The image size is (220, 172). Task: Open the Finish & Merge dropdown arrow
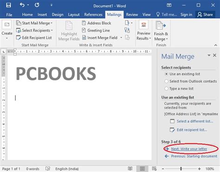[x=167, y=39]
